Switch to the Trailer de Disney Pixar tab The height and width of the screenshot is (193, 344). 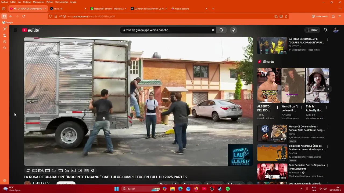click(x=149, y=9)
